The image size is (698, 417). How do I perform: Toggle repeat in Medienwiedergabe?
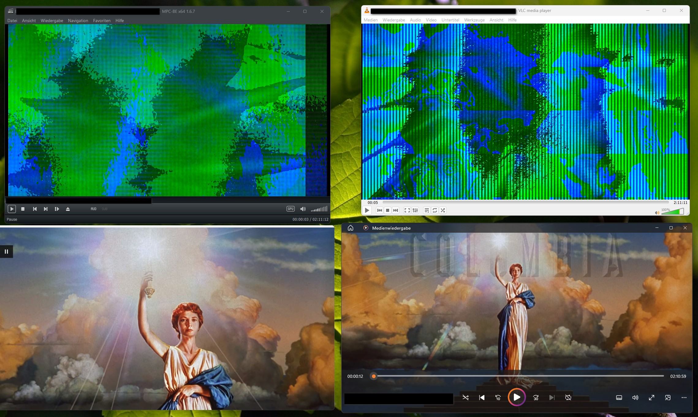[x=568, y=397]
